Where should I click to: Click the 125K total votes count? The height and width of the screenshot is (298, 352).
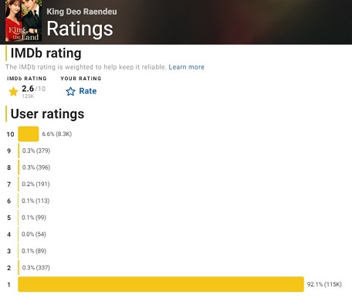tap(28, 97)
